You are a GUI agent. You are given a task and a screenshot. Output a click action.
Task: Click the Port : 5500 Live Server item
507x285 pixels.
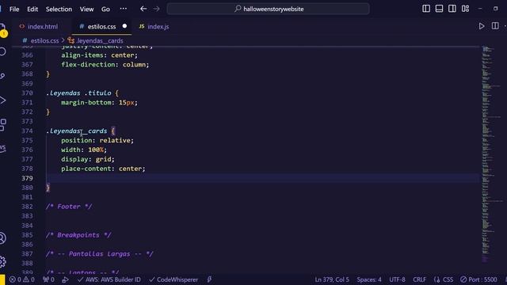[x=478, y=279]
